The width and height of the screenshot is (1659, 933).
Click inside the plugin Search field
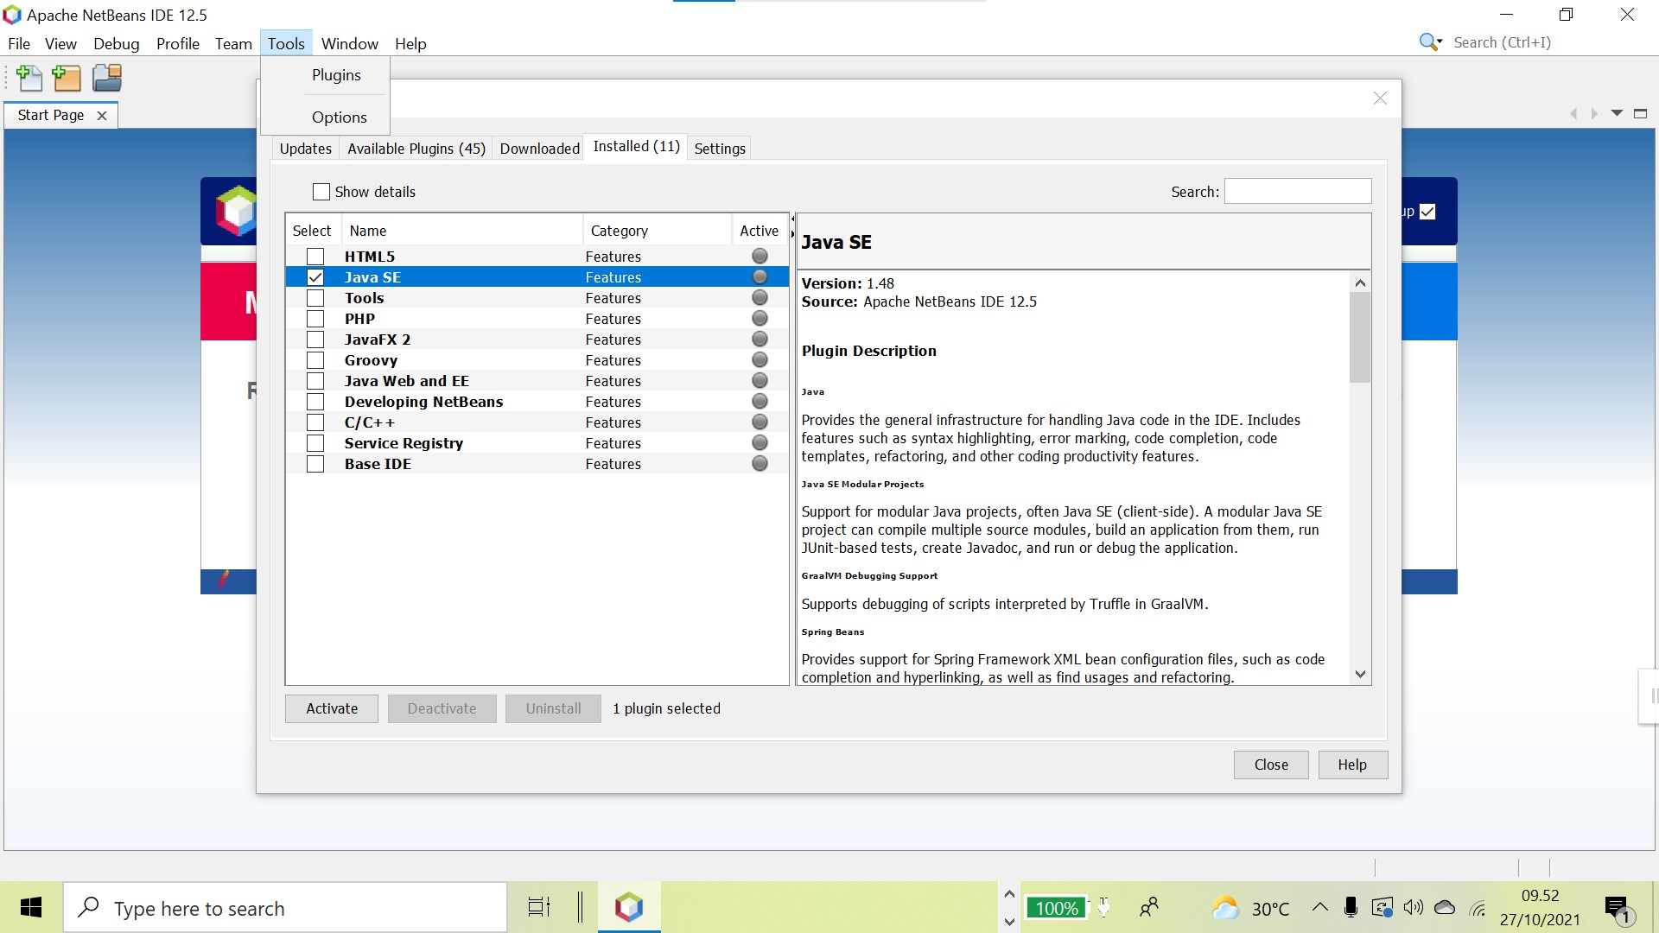tap(1298, 191)
